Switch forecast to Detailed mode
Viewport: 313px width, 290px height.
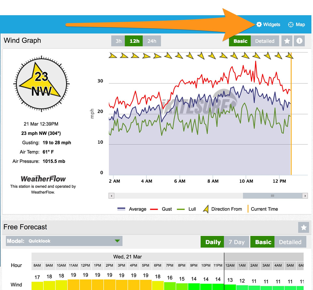click(x=290, y=242)
